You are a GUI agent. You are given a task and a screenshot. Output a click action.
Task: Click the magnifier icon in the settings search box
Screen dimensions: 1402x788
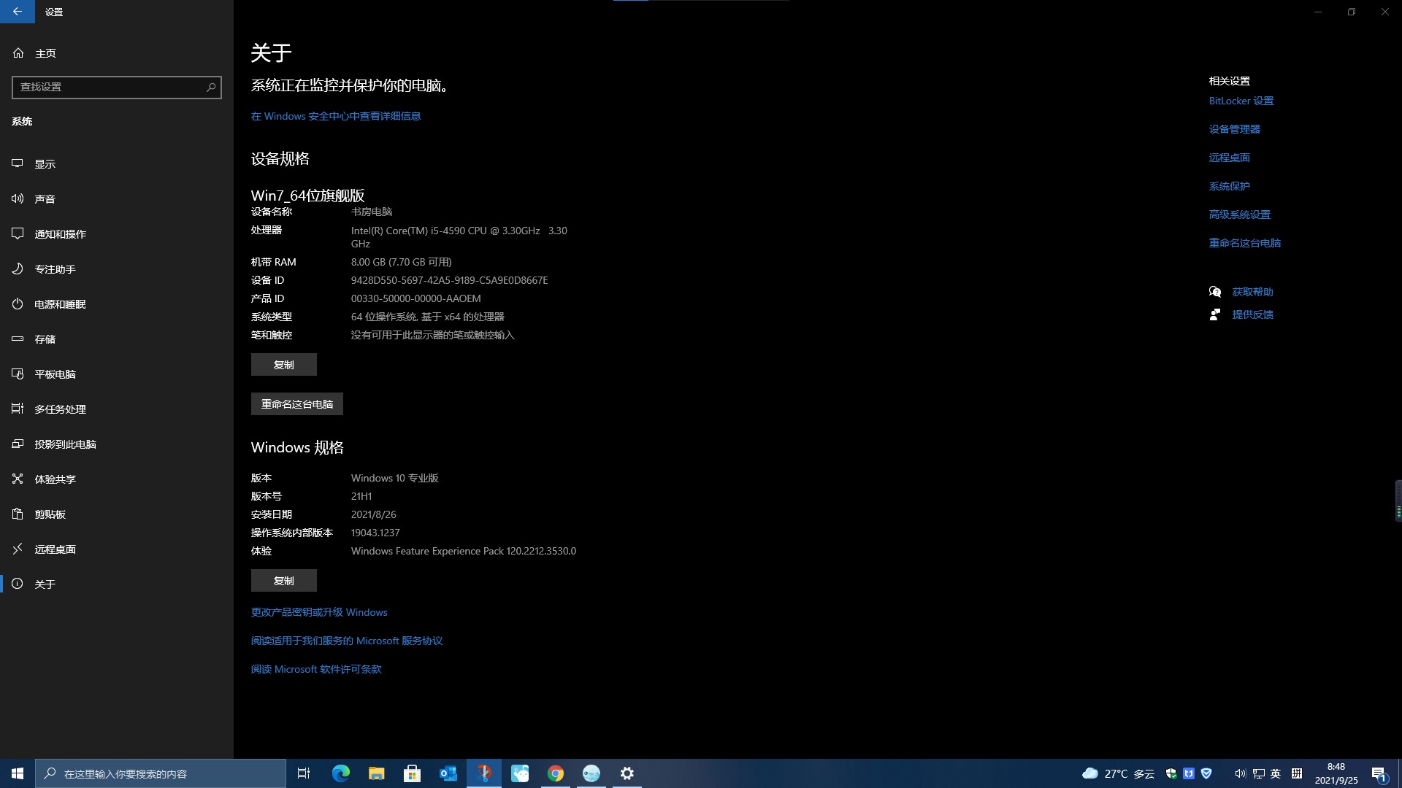point(211,87)
